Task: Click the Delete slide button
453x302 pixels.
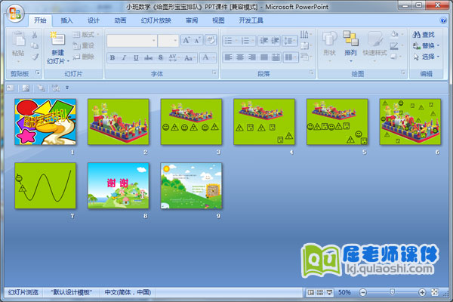Action: click(x=83, y=57)
